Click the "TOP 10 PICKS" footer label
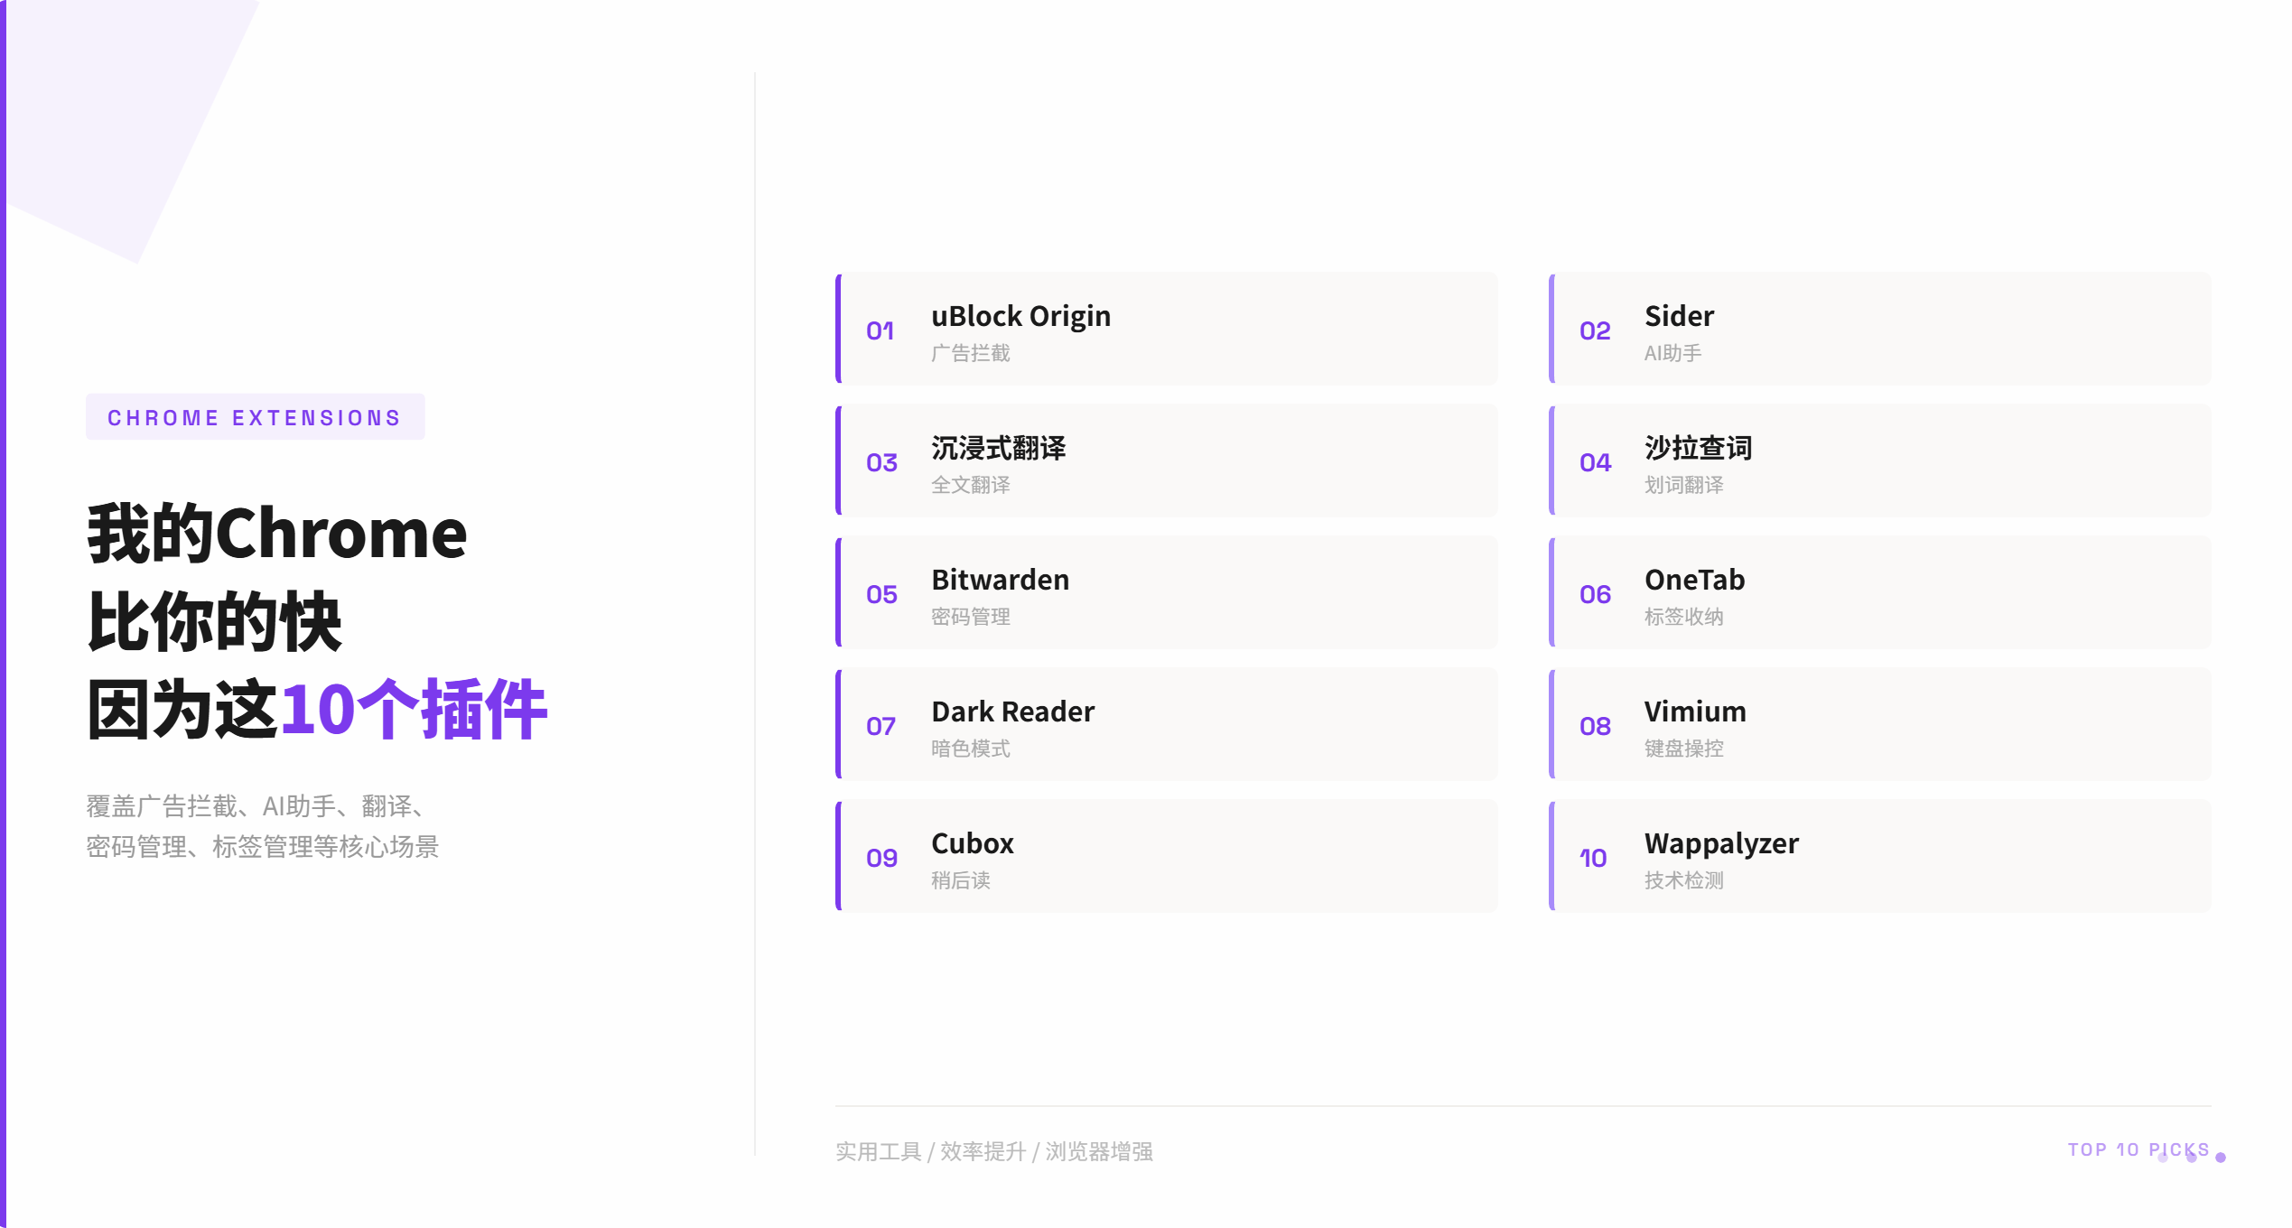The height and width of the screenshot is (1228, 2292). click(x=2138, y=1149)
